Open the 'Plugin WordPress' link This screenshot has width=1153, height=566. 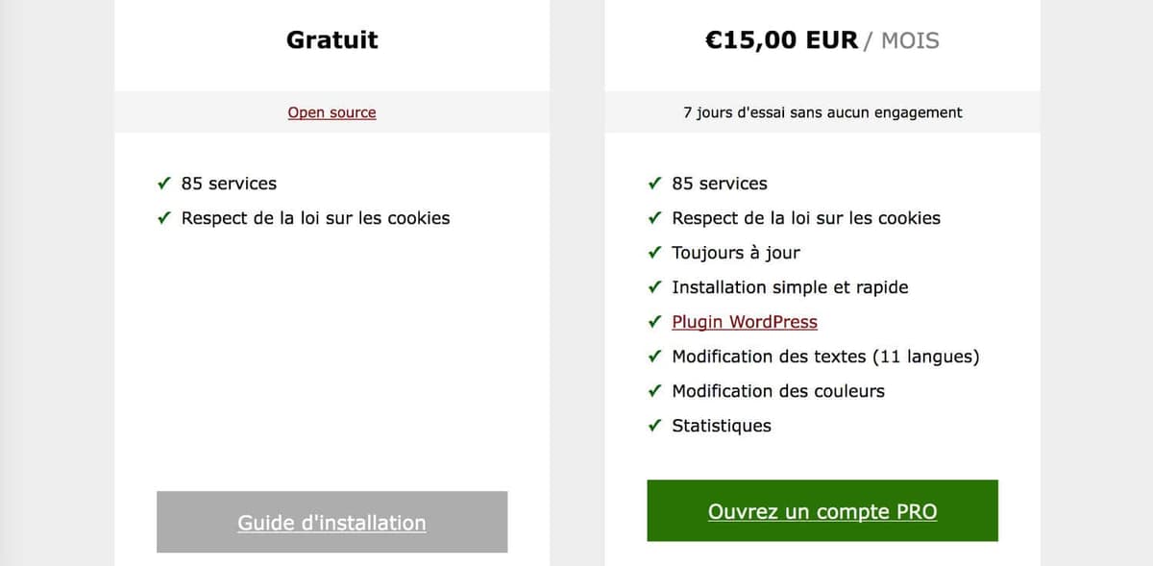(x=745, y=322)
